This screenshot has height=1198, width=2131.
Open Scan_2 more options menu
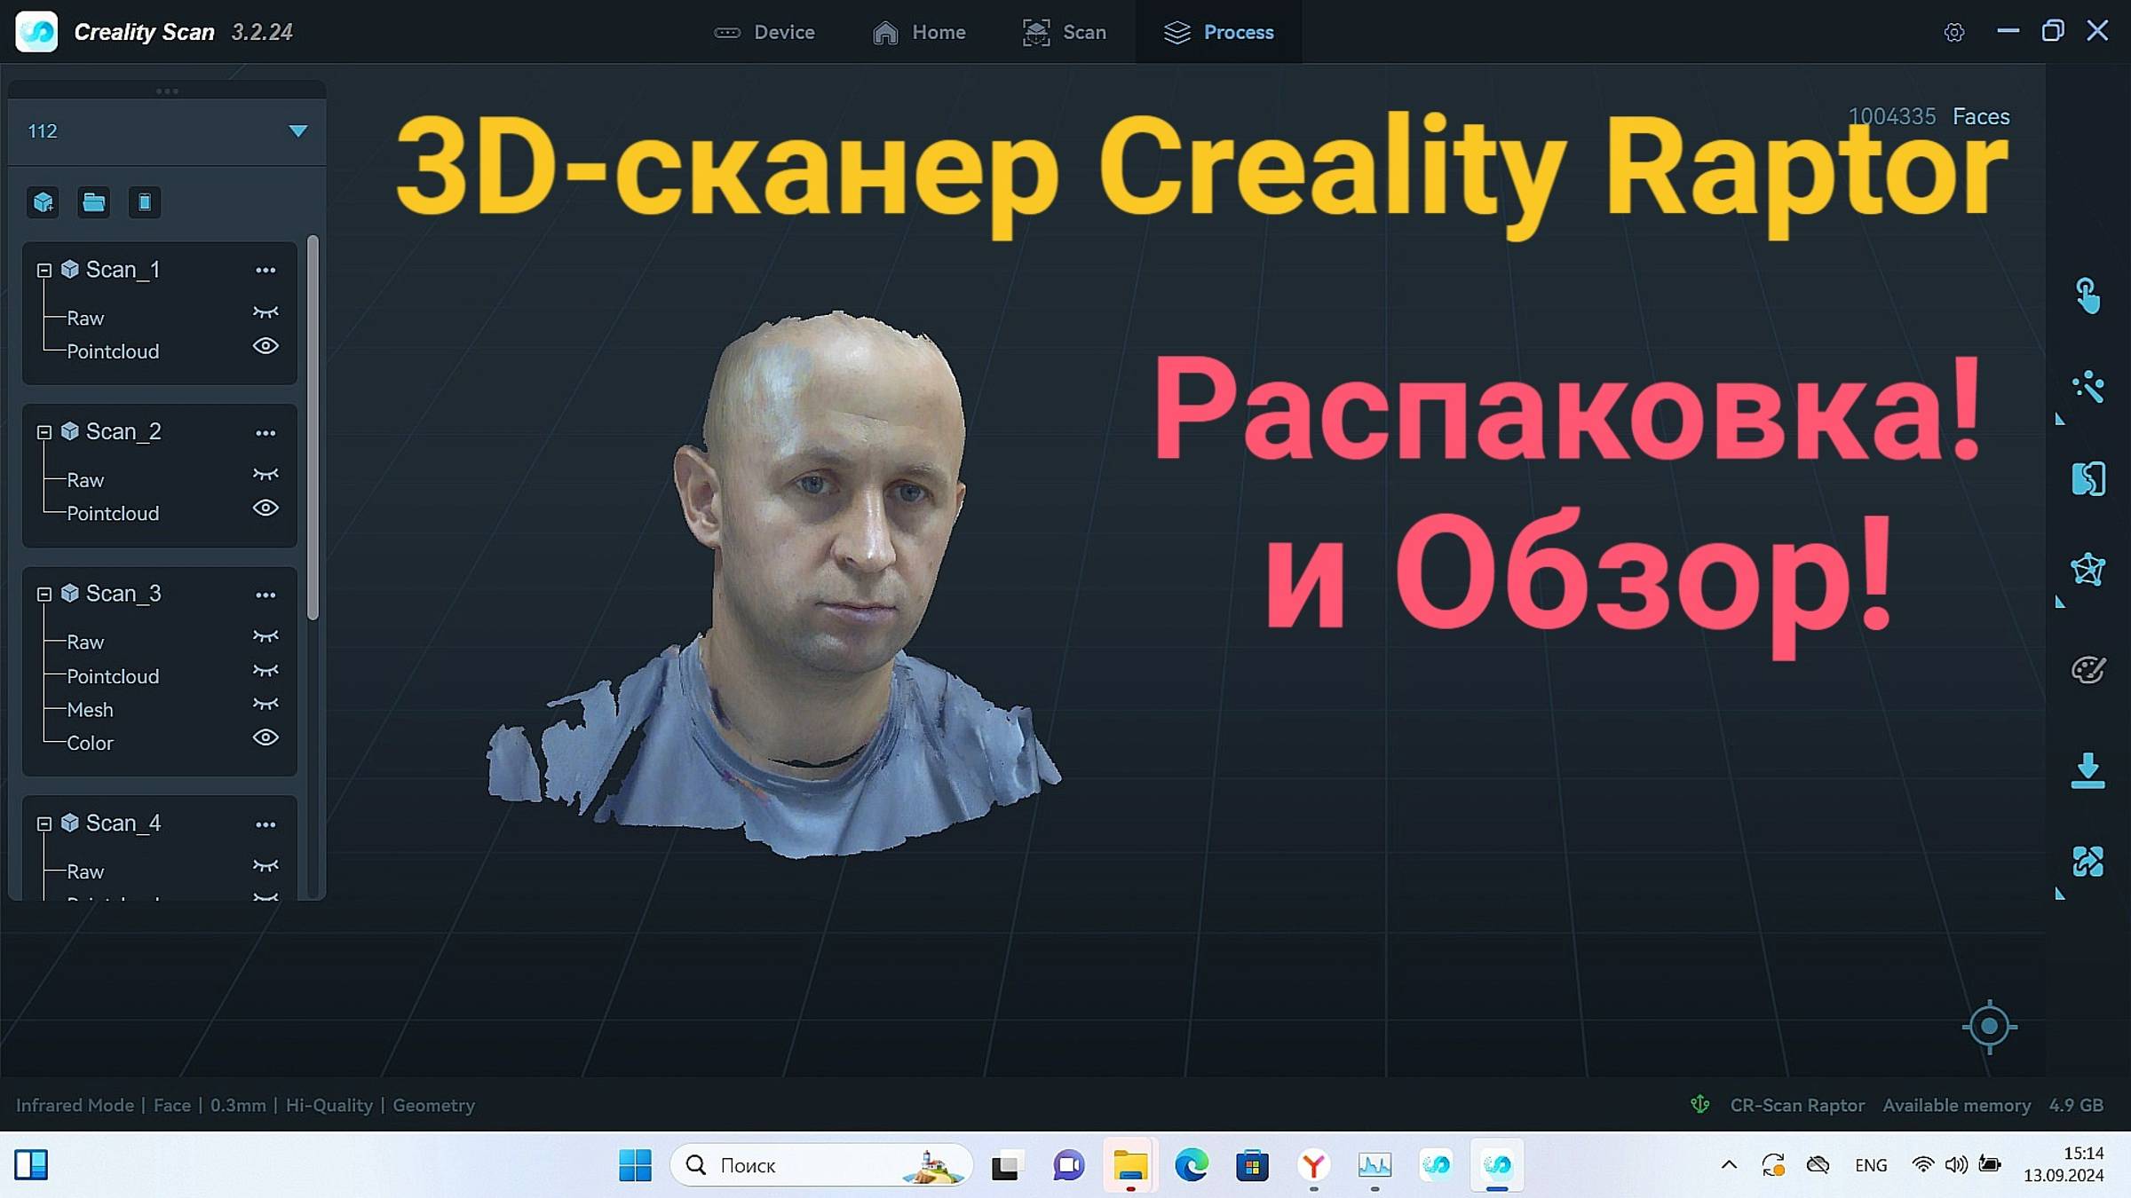(265, 433)
